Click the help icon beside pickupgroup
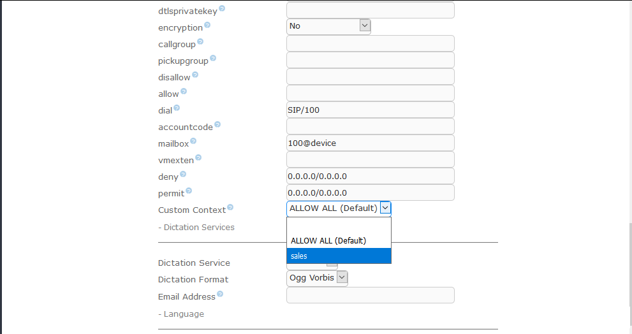Image resolution: width=632 pixels, height=334 pixels. pyautogui.click(x=213, y=58)
